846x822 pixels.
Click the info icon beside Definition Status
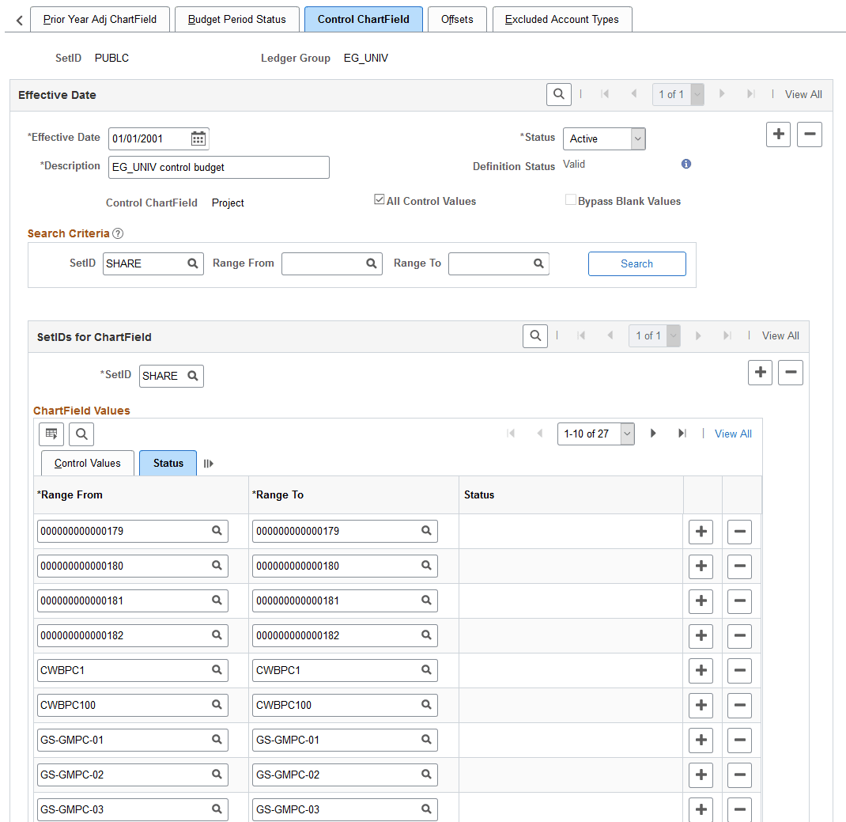pyautogui.click(x=685, y=164)
